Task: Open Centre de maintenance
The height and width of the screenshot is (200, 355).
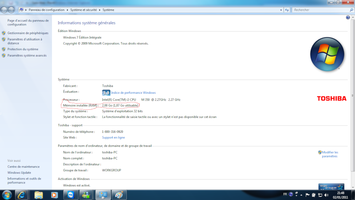Action: tap(24, 167)
